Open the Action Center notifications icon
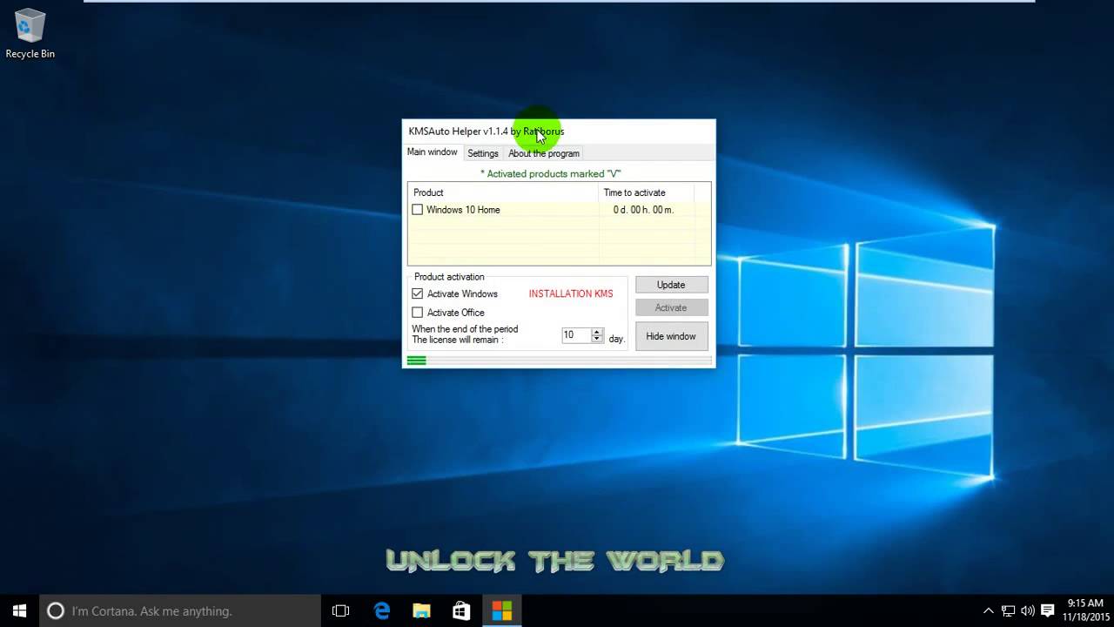 [1048, 611]
